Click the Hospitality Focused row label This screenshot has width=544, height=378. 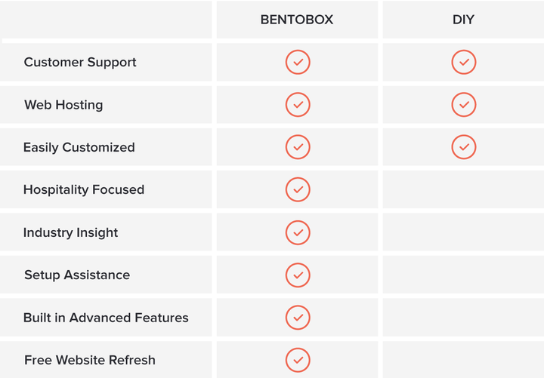coord(84,190)
